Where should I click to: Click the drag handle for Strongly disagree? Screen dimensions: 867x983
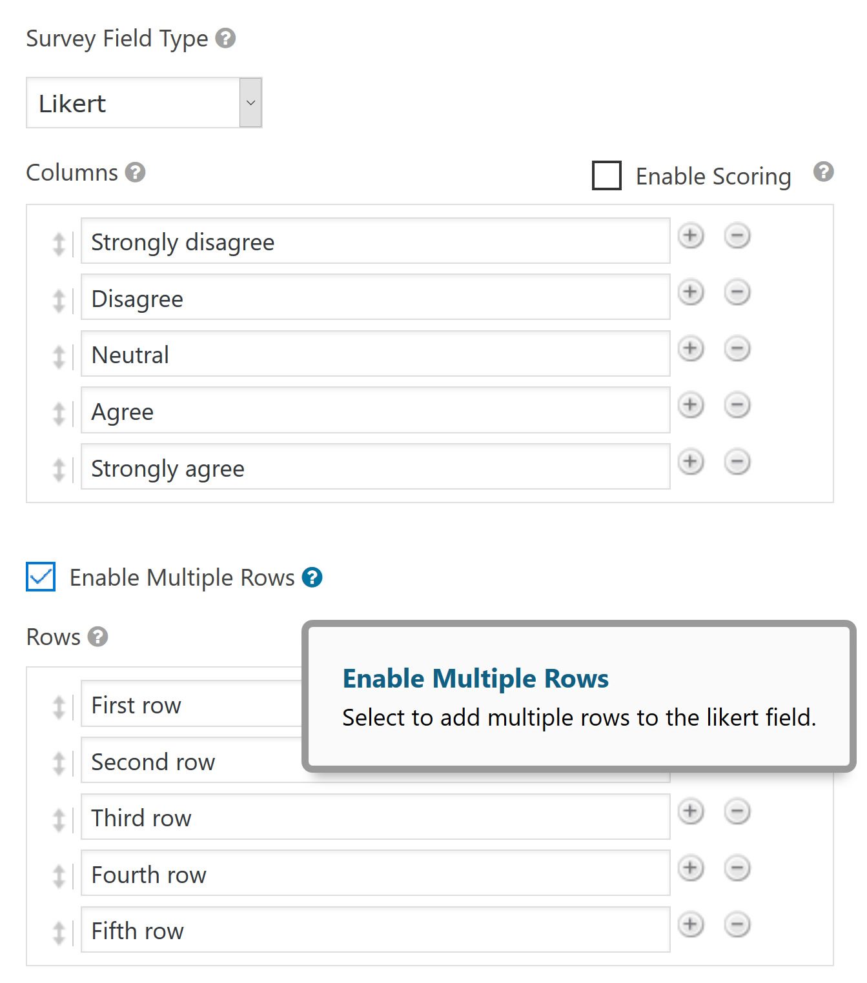[59, 244]
